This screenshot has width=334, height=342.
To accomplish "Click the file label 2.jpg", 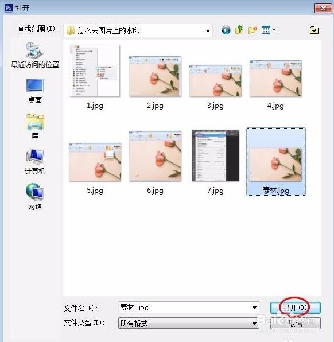I will [x=155, y=106].
